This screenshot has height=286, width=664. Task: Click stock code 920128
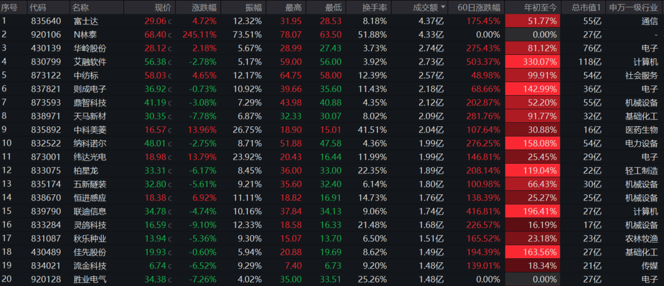pos(46,279)
